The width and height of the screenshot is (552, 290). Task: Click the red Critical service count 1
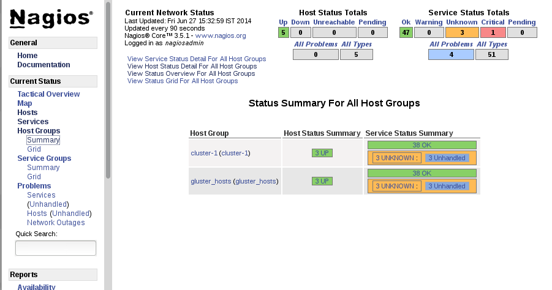coord(493,33)
